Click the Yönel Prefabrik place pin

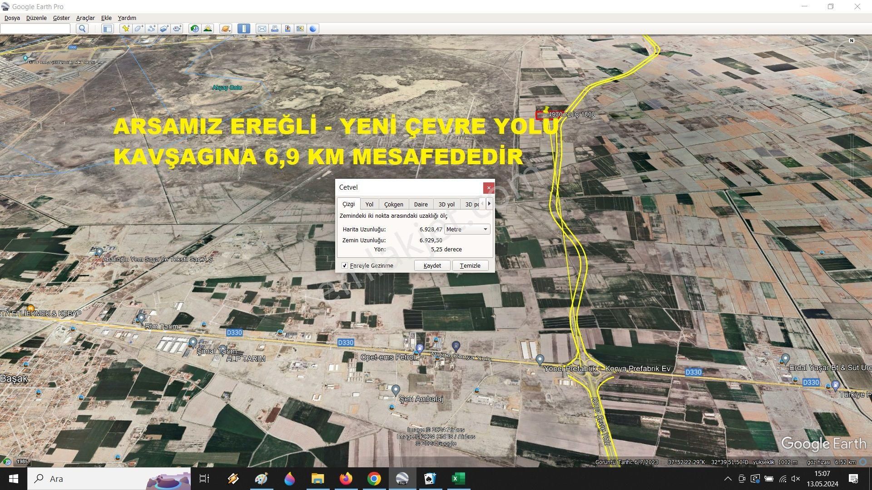[x=540, y=359]
